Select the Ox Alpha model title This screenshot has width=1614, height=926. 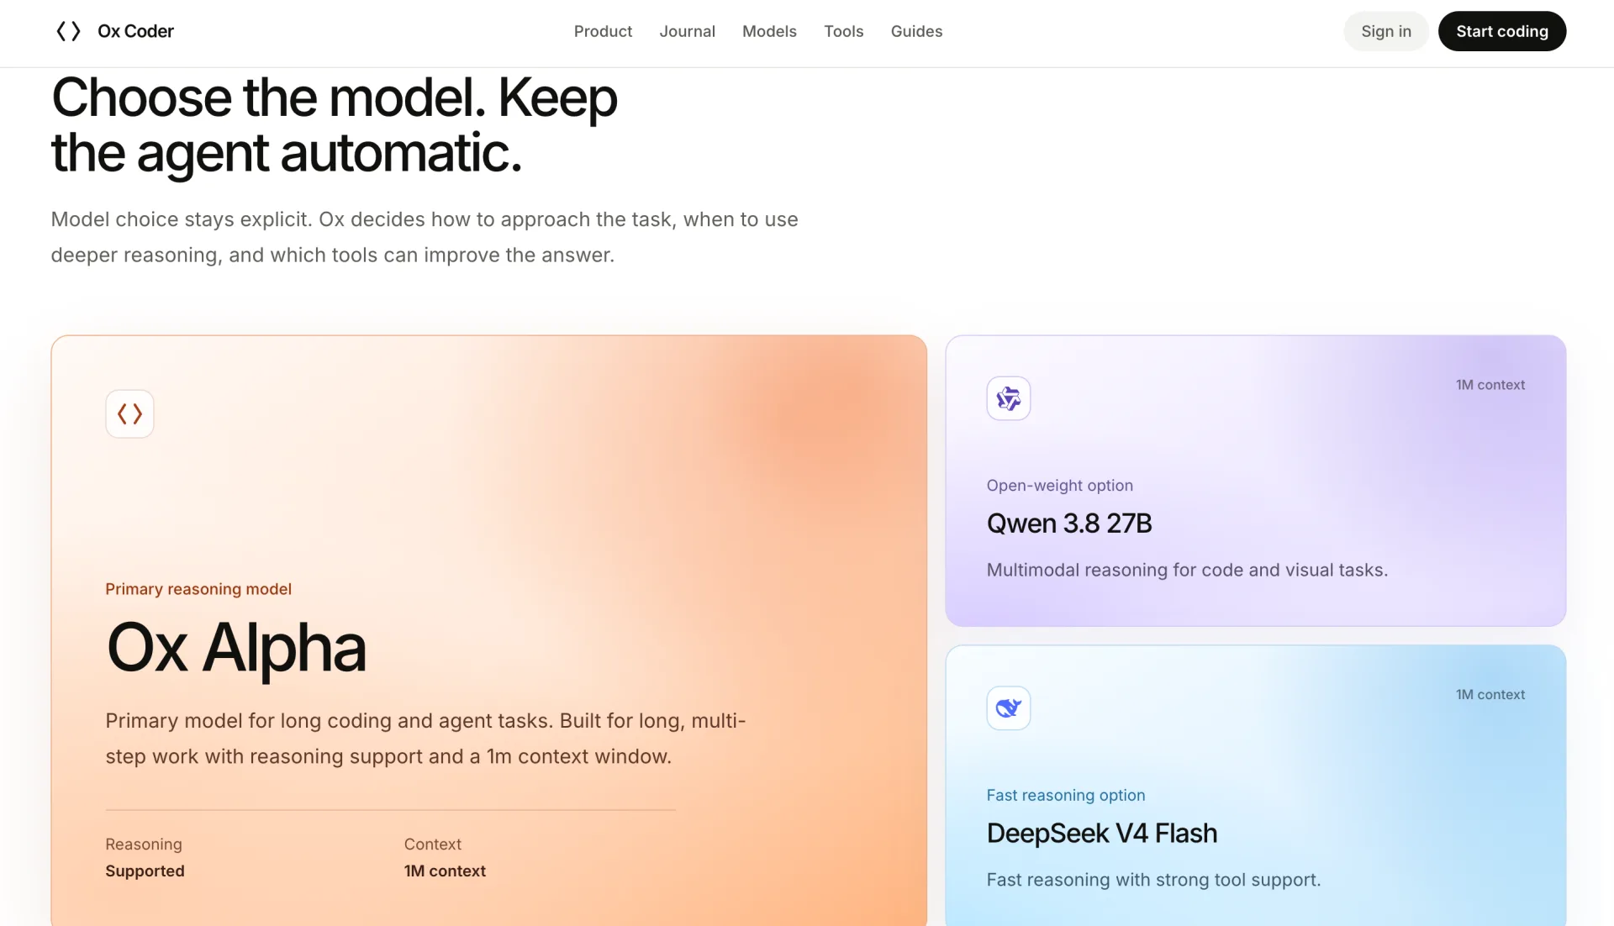point(236,648)
